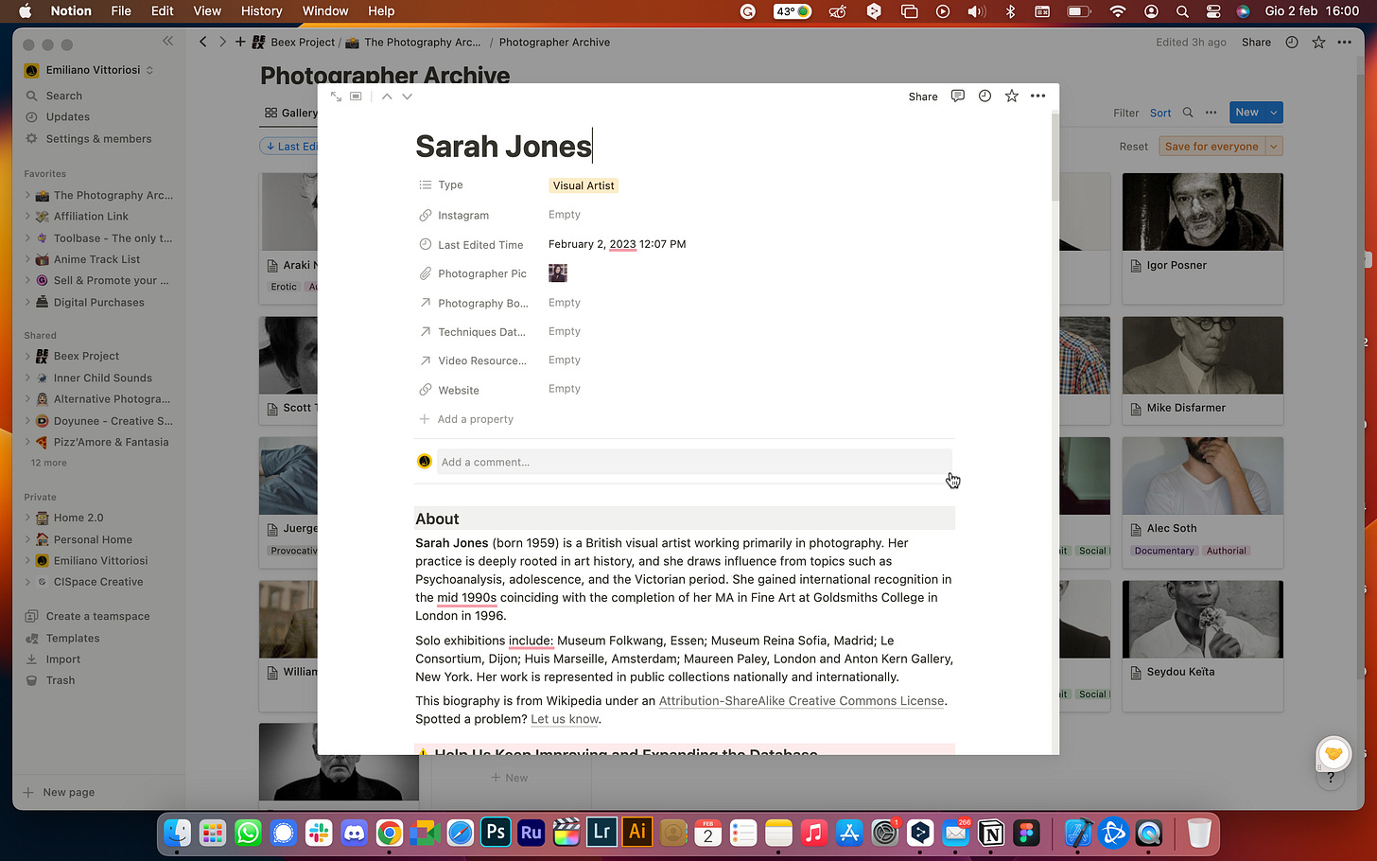This screenshot has height=861, width=1377.
Task: Open the workspace switcher Emiliano Vittoriosi
Action: (90, 70)
